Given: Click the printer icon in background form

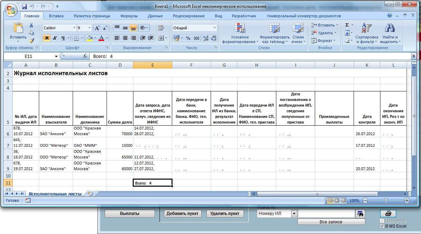Looking at the screenshot, I should tap(388, 214).
